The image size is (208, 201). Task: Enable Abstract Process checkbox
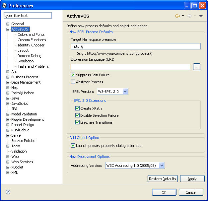point(73,82)
